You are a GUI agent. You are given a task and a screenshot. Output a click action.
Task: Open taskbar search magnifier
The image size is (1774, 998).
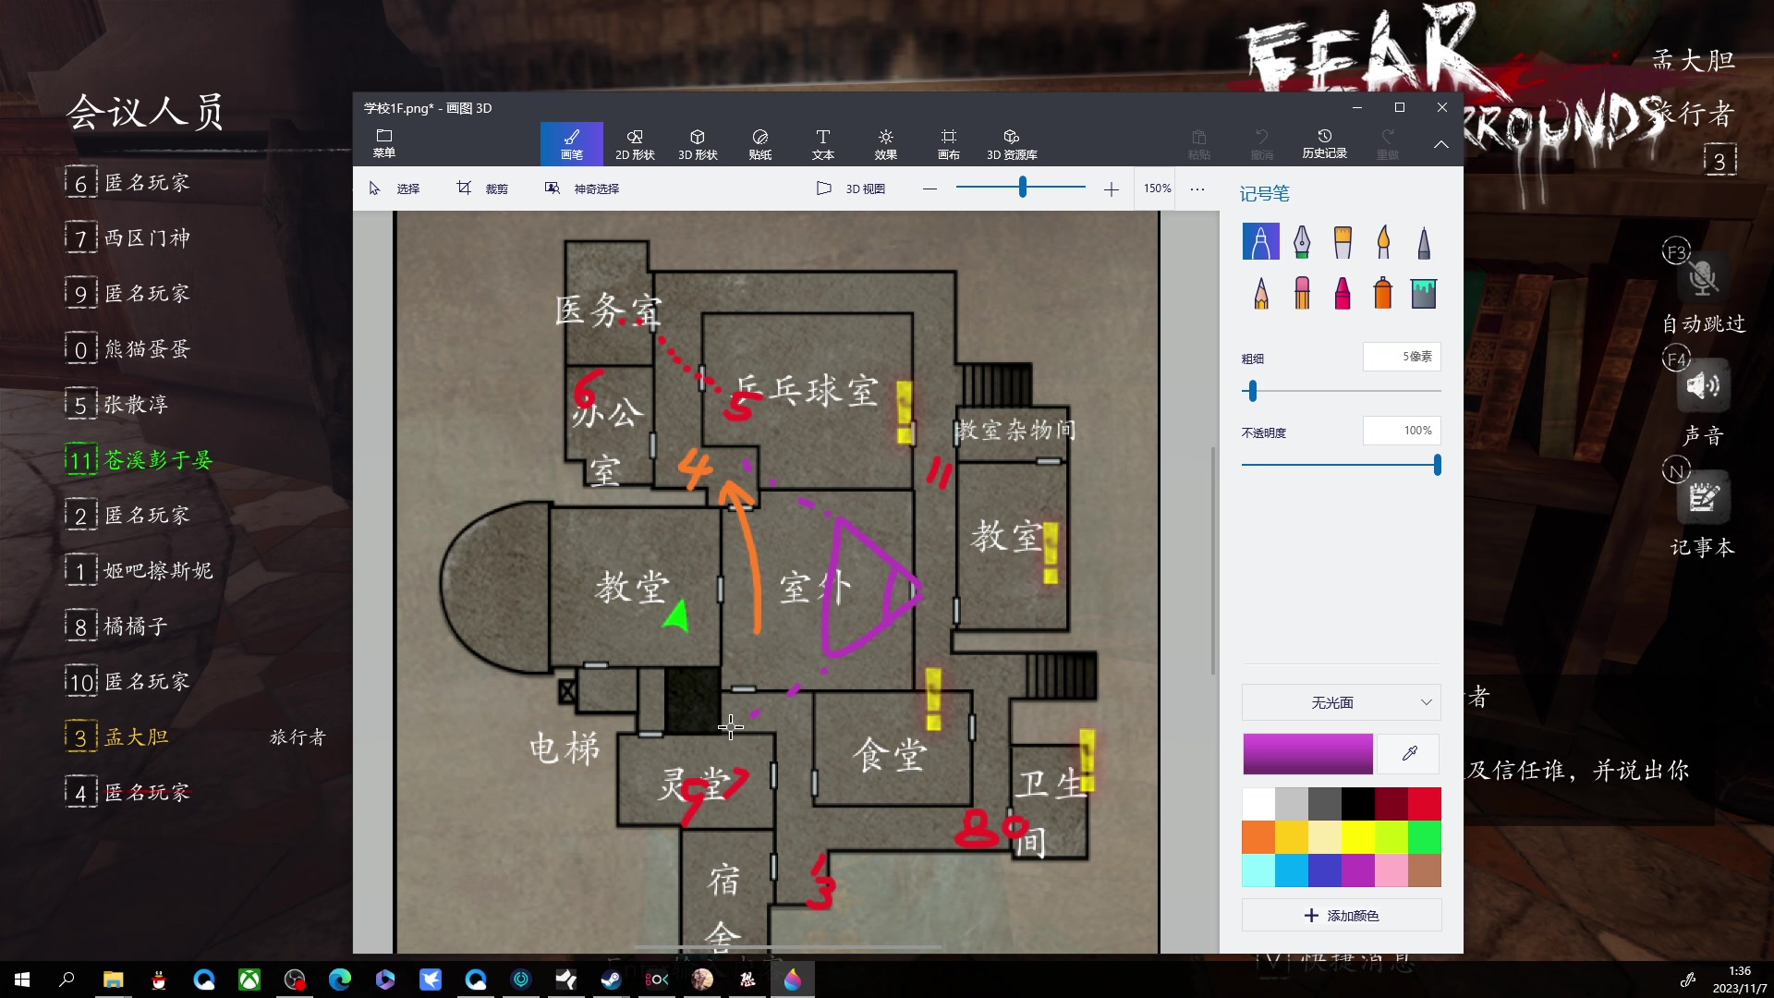click(67, 980)
